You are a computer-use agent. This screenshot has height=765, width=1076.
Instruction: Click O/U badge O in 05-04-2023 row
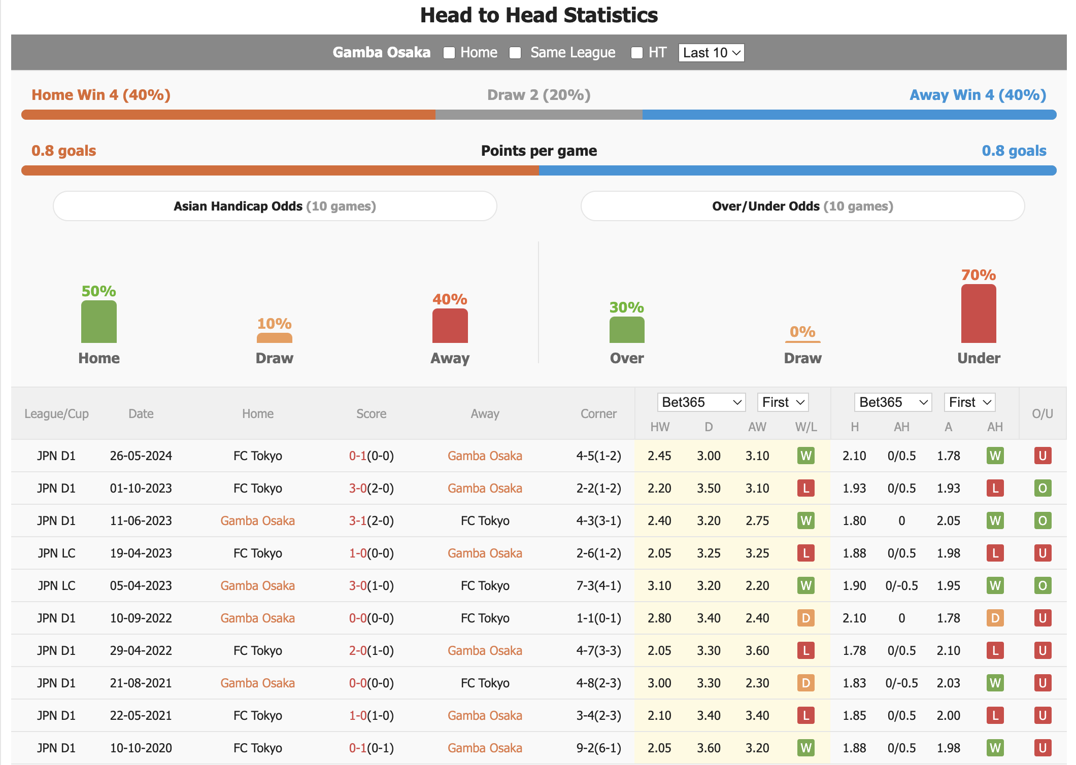1043,585
